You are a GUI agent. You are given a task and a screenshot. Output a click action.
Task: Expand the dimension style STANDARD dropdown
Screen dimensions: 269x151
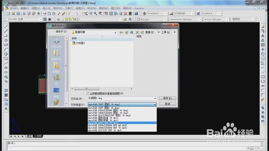tap(193, 13)
